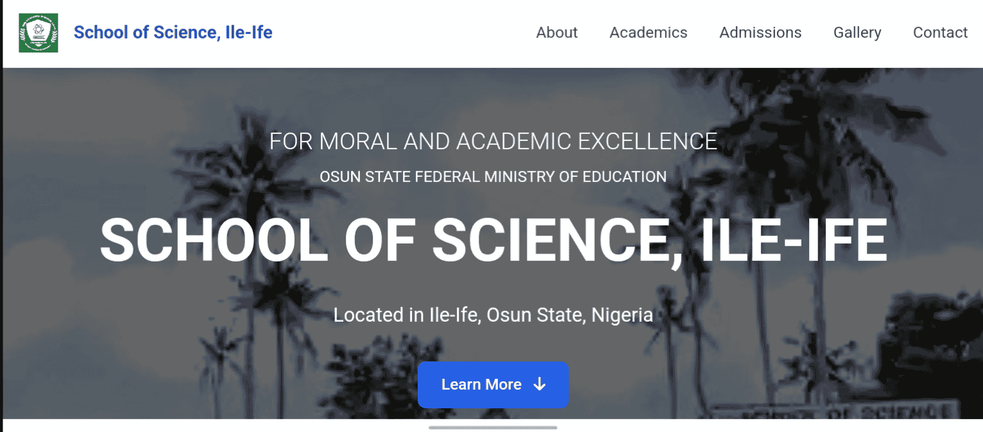The image size is (983, 432).
Task: Select Admissions in the top navigation
Action: pyautogui.click(x=760, y=33)
